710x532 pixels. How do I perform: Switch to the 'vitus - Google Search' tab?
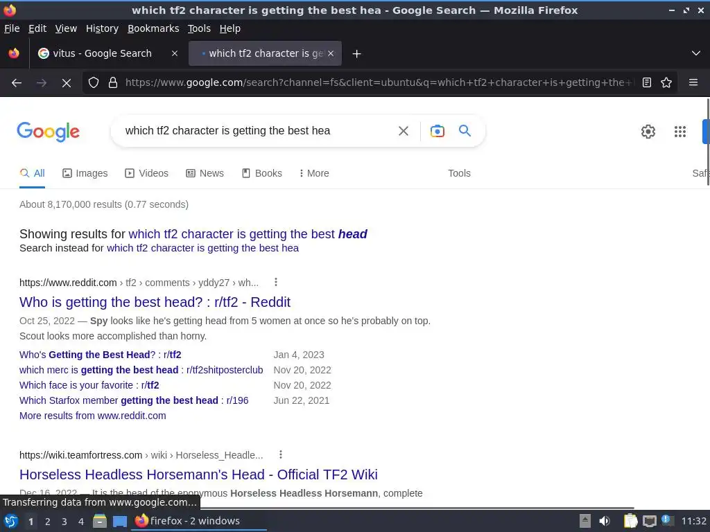click(102, 53)
